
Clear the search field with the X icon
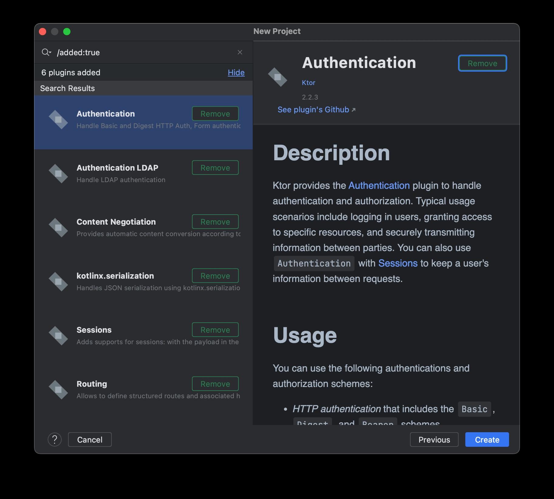point(240,52)
